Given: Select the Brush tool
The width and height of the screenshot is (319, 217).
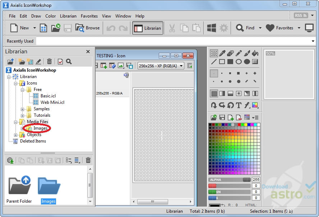Looking at the screenshot, I should pos(247,53).
